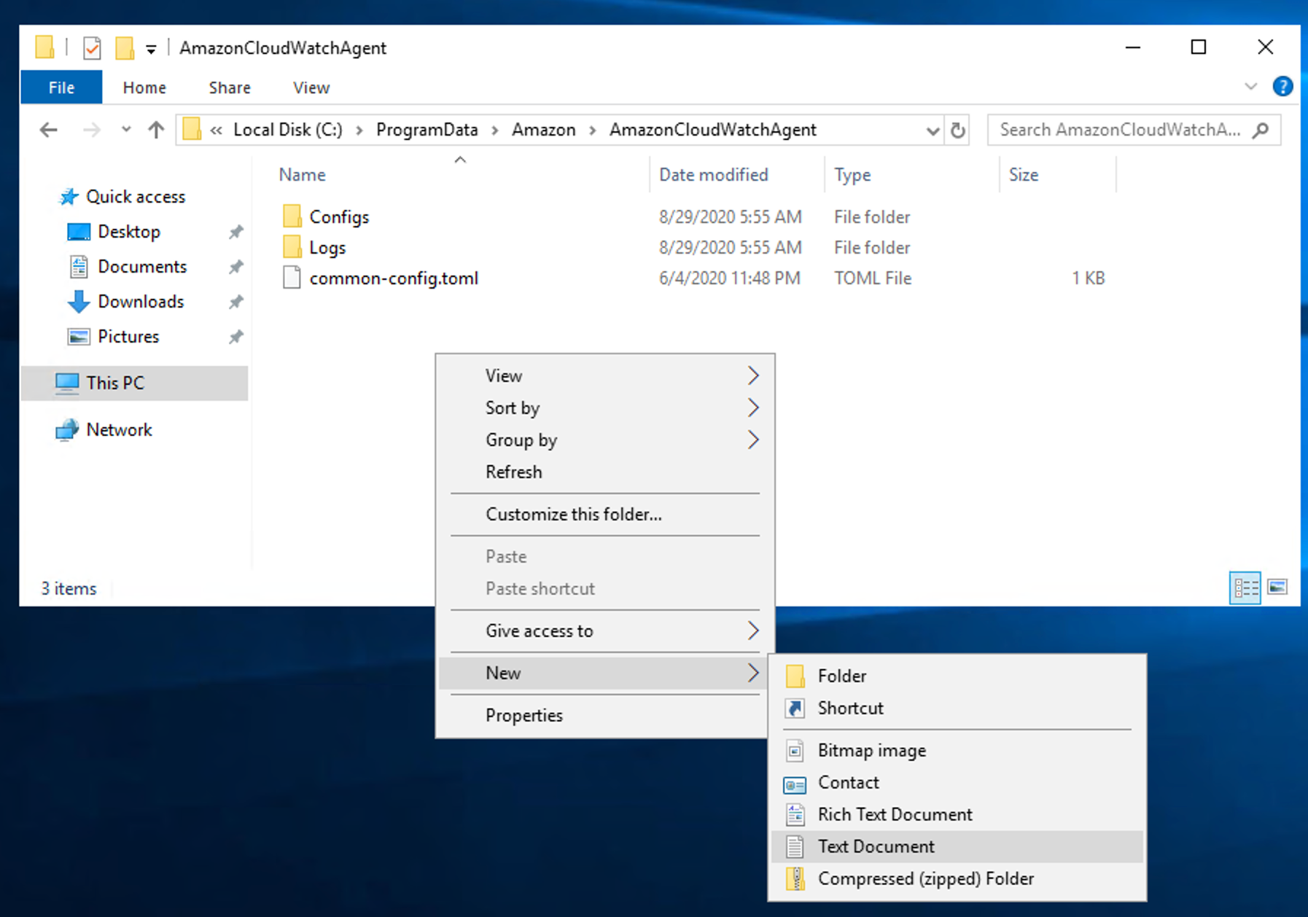Screen dimensions: 1308x917
Task: Click the folder icon in the title bar
Action: [44, 48]
